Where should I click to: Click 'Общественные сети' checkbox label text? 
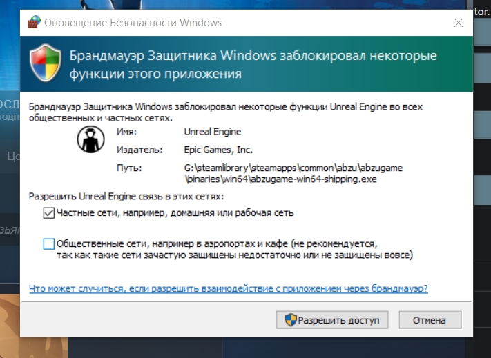(235, 249)
